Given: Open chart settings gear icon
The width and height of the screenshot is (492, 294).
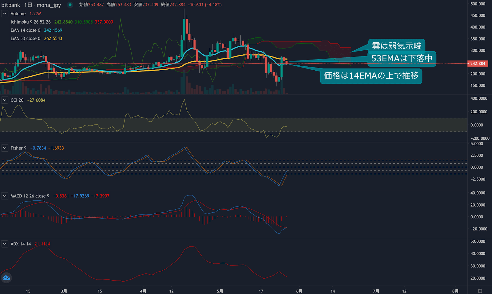Looking at the screenshot, I should (x=480, y=291).
